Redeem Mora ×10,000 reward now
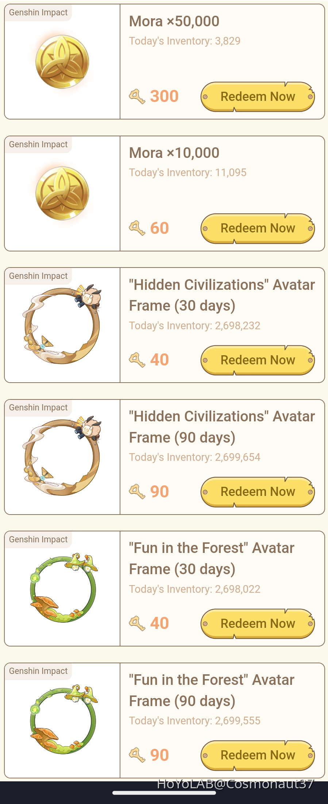Viewport: 328px width, 804px height. point(258,228)
